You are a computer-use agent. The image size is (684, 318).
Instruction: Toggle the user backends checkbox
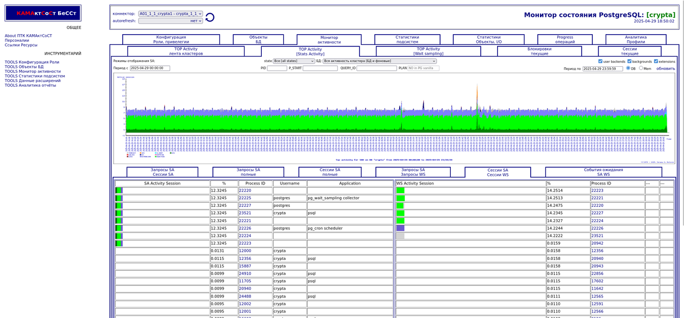[600, 61]
